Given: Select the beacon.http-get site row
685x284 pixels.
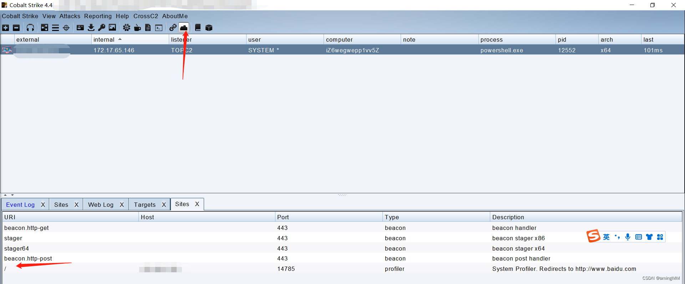Looking at the screenshot, I should point(342,228).
